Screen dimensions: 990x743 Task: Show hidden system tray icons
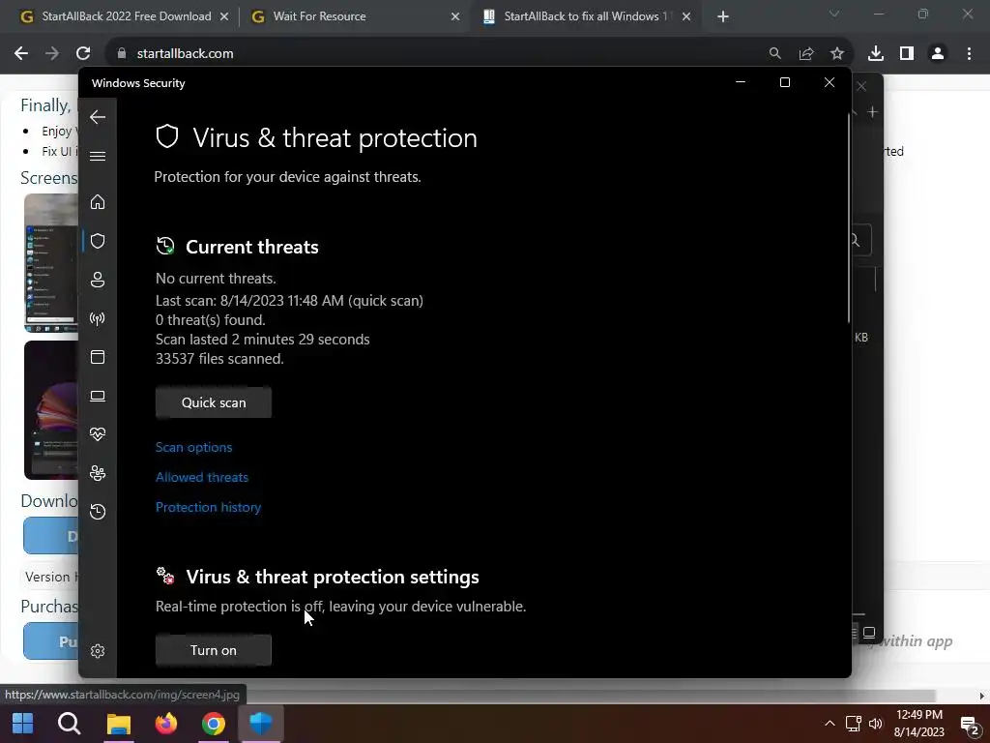tap(830, 724)
